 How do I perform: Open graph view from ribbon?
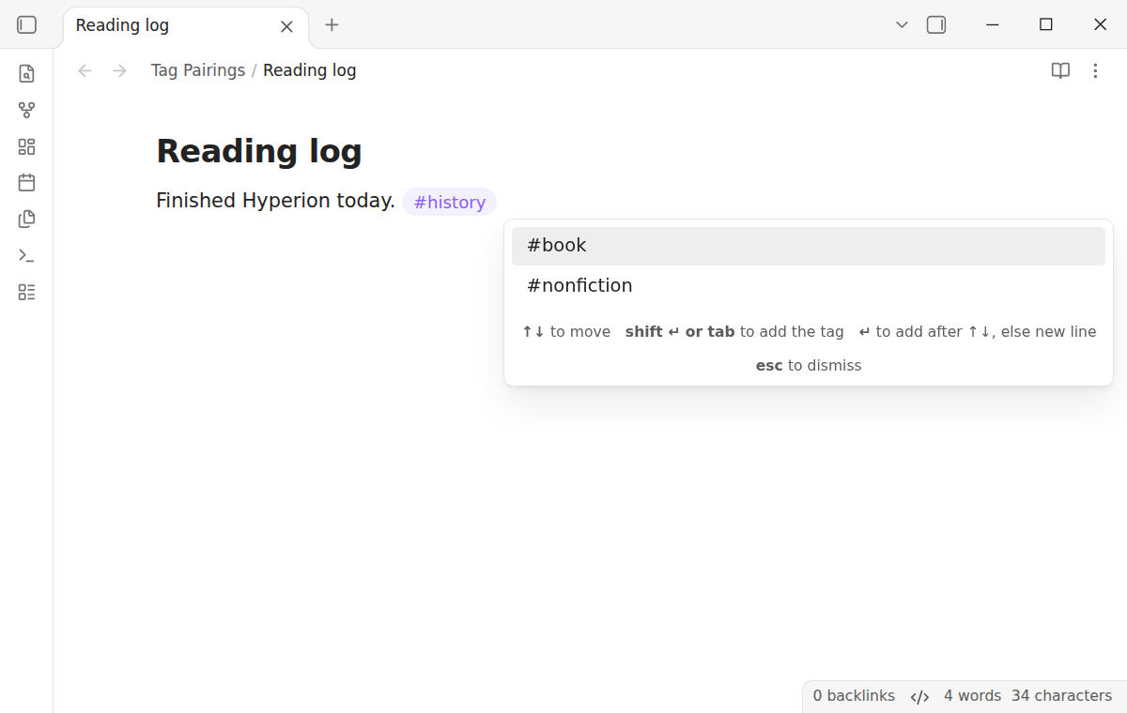(x=27, y=110)
